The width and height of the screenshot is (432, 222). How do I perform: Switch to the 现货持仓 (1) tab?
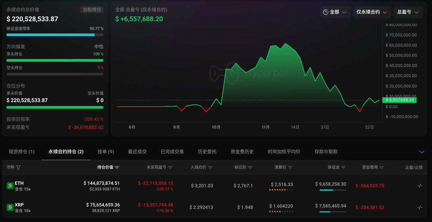click(22, 152)
